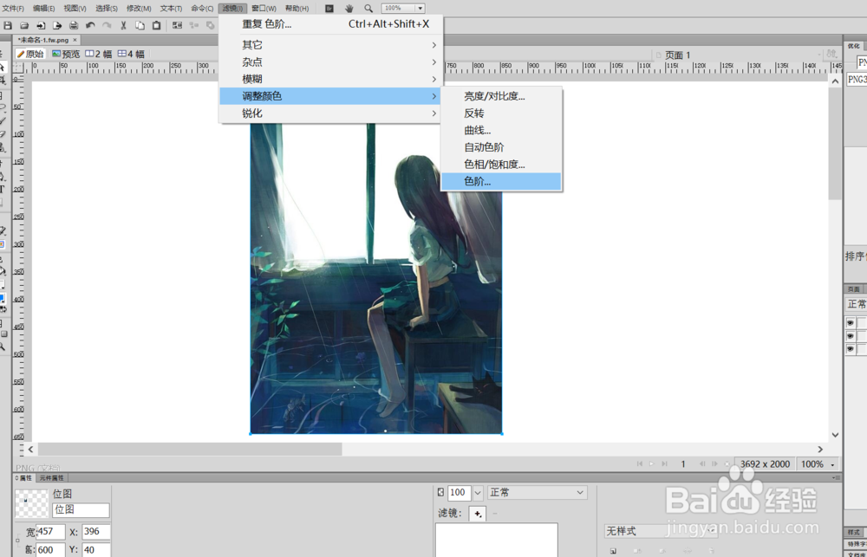Switch to 原始 original view
Screen dimensions: 867x557
coord(29,54)
